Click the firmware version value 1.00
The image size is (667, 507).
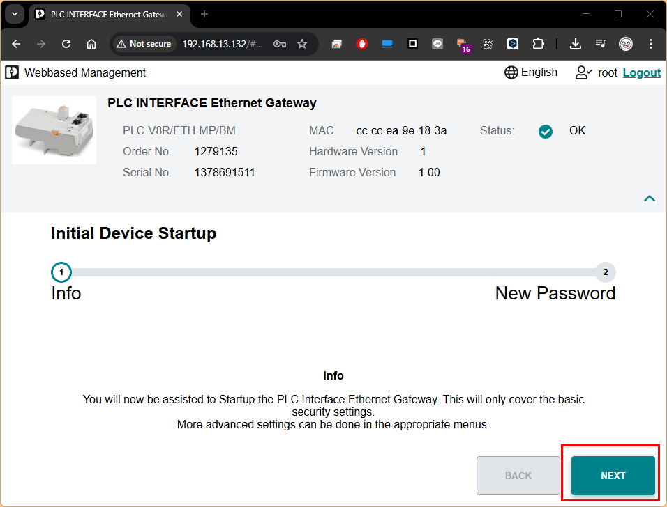point(429,173)
